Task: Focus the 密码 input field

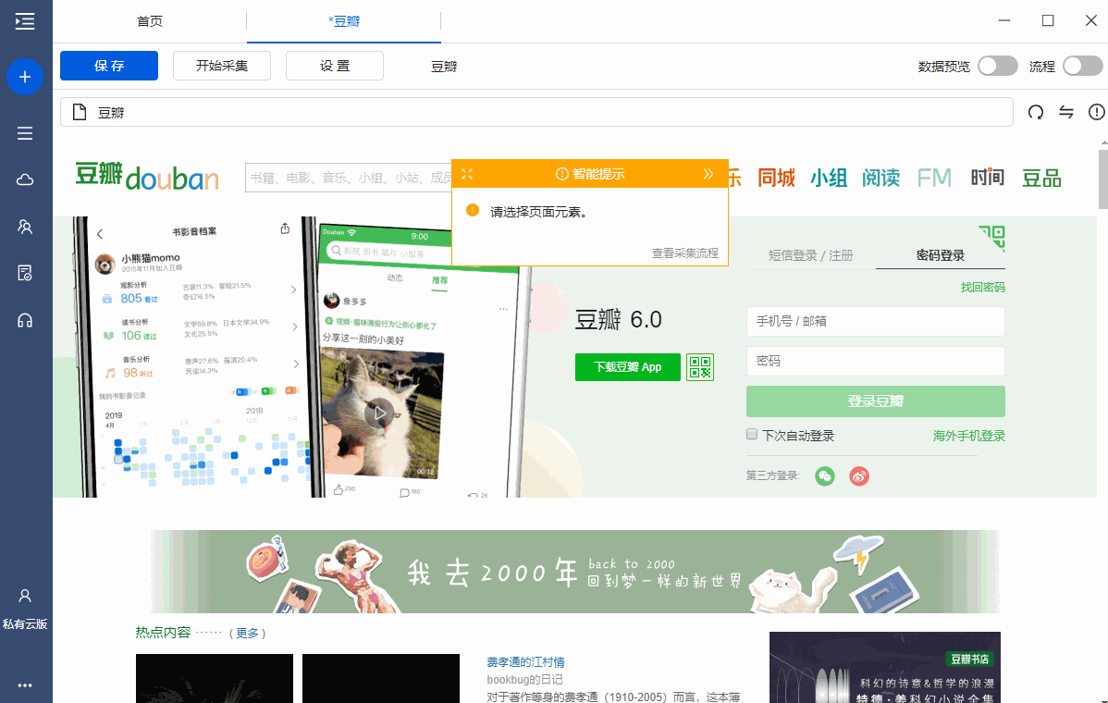Action: (876, 361)
